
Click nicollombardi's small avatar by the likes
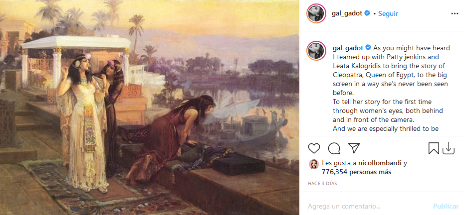(x=314, y=164)
